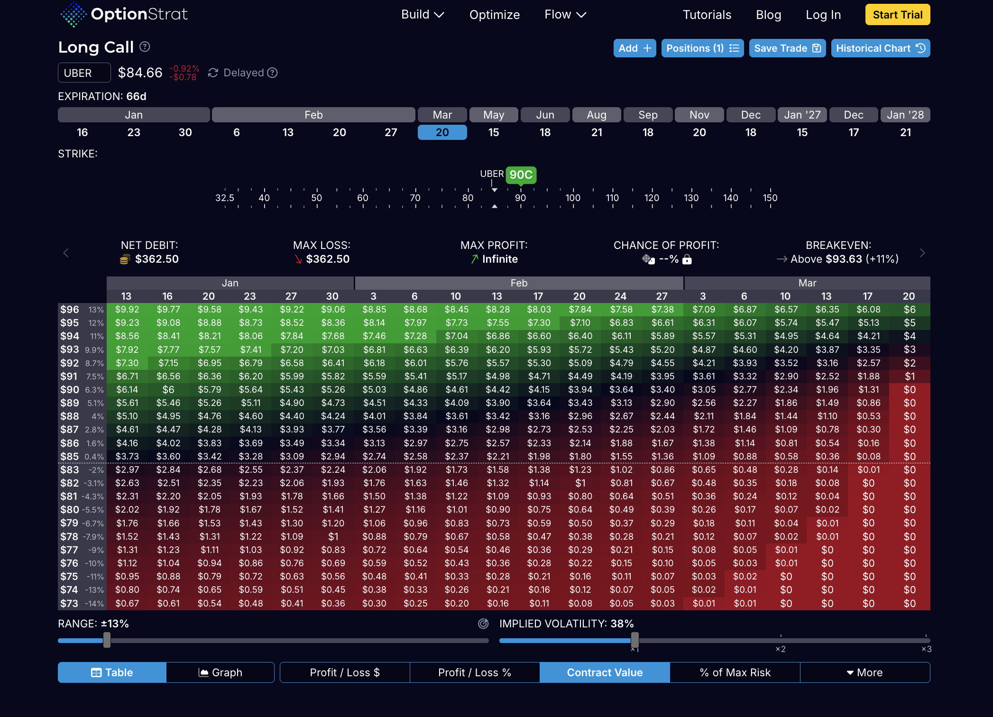Click the implied volatility slider handle
This screenshot has height=717, width=993.
634,640
